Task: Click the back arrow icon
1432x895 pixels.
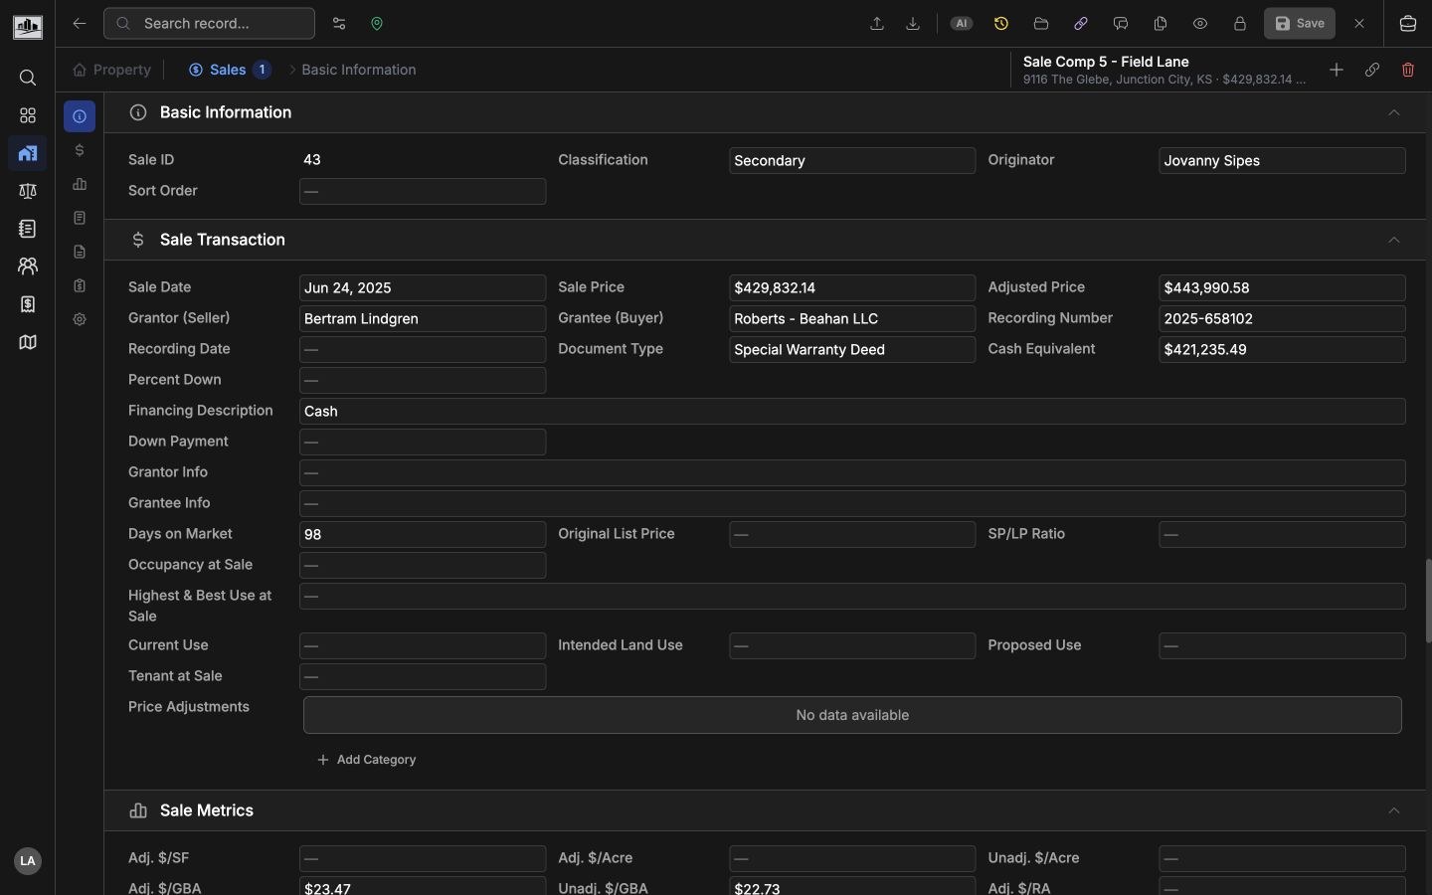Action: coord(80,24)
